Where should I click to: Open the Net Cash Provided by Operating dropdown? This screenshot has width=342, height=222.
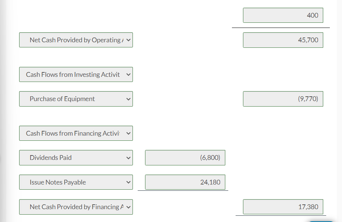(76, 40)
